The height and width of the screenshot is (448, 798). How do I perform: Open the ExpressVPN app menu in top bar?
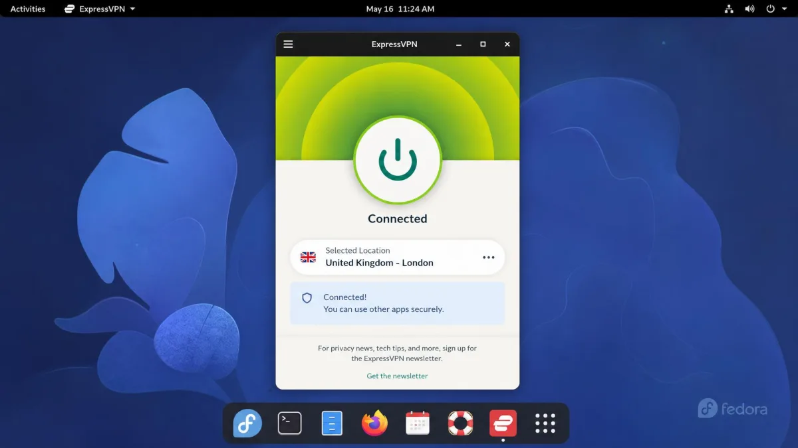(99, 9)
